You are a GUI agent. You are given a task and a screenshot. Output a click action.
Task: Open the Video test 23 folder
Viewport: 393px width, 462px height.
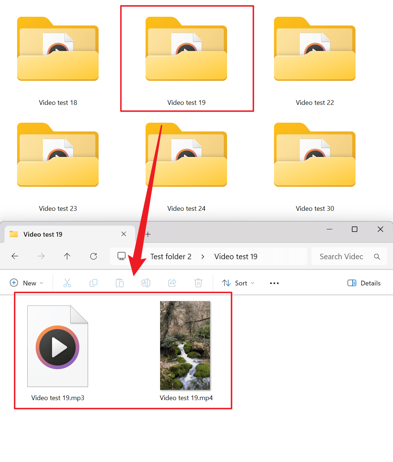click(x=58, y=155)
